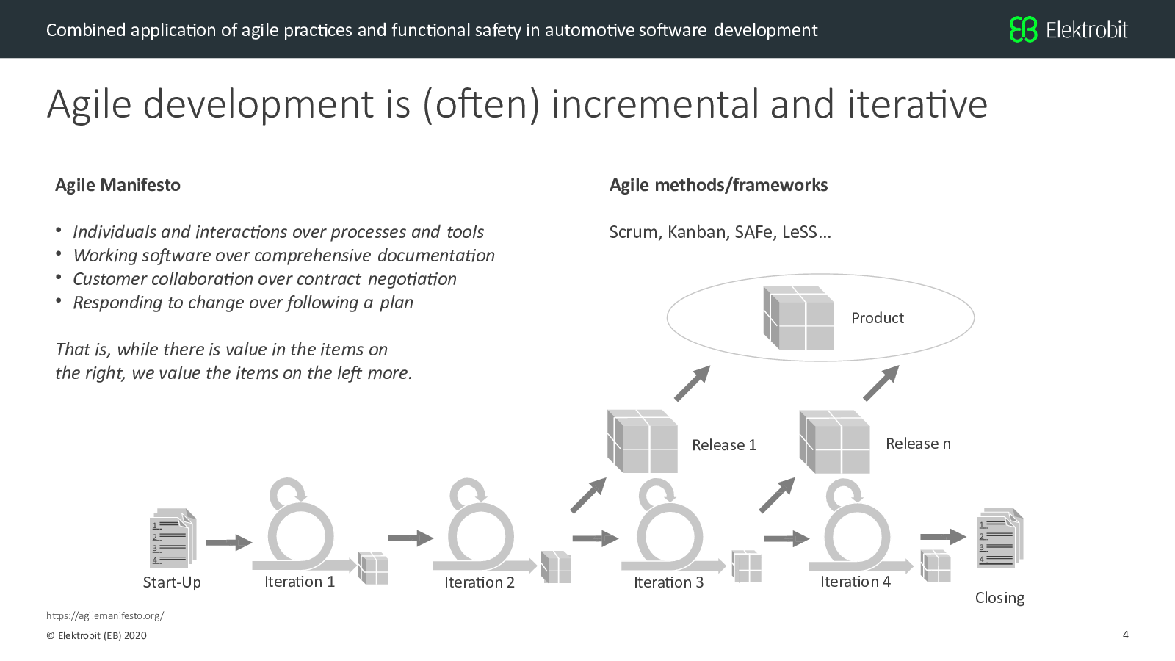Click the small cube after Iteration 4
This screenshot has height=661, width=1175.
point(936,566)
